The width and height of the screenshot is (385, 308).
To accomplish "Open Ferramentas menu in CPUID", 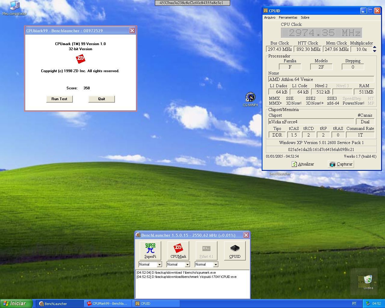I will (288, 17).
